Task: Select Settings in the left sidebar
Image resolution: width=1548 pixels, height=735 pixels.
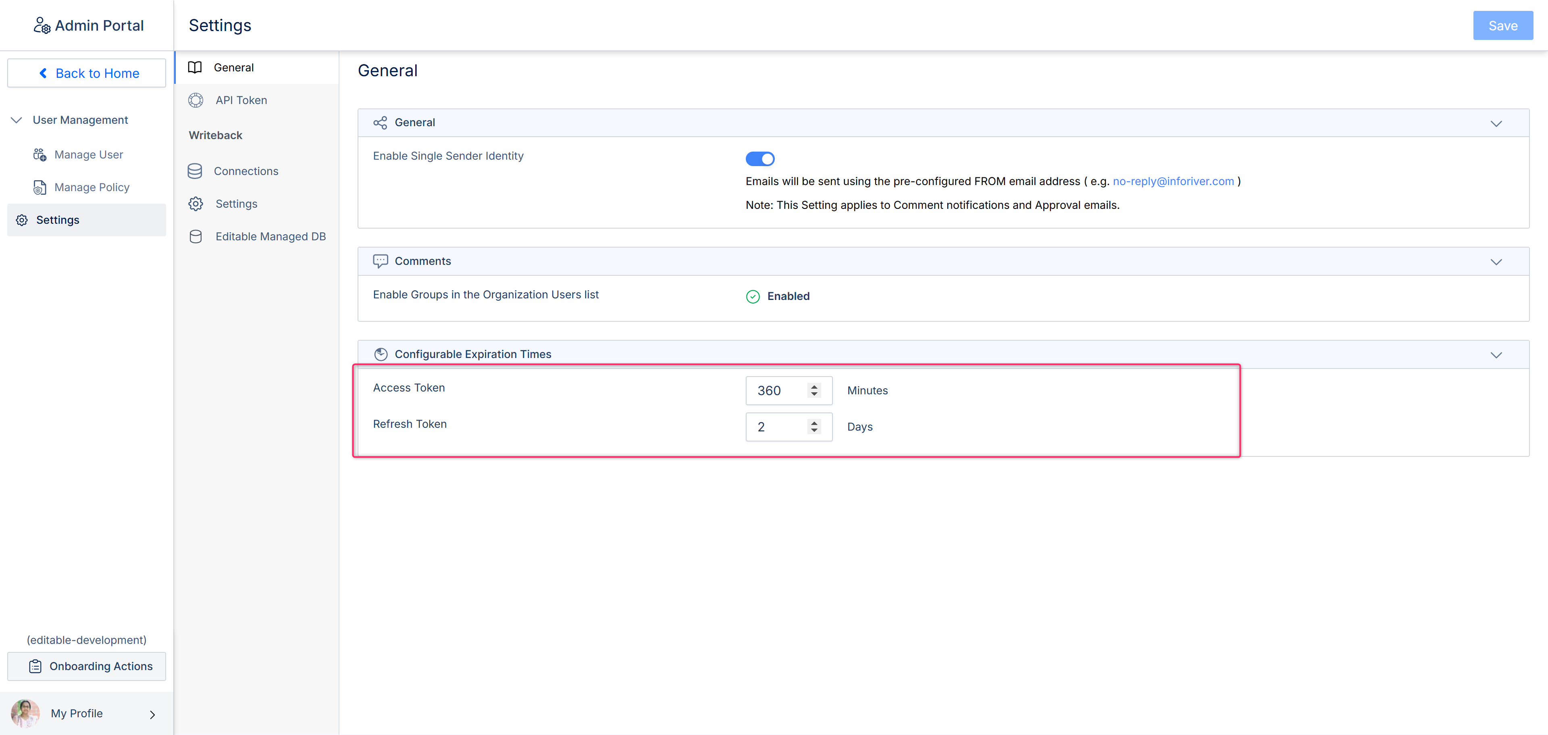Action: pos(58,220)
